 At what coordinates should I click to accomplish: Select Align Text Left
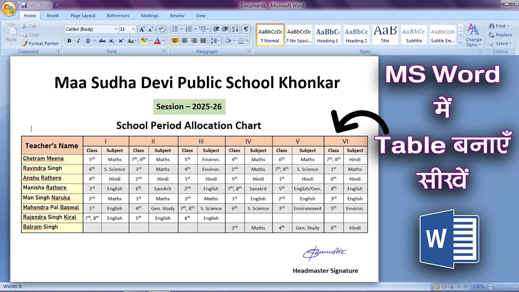coord(175,41)
